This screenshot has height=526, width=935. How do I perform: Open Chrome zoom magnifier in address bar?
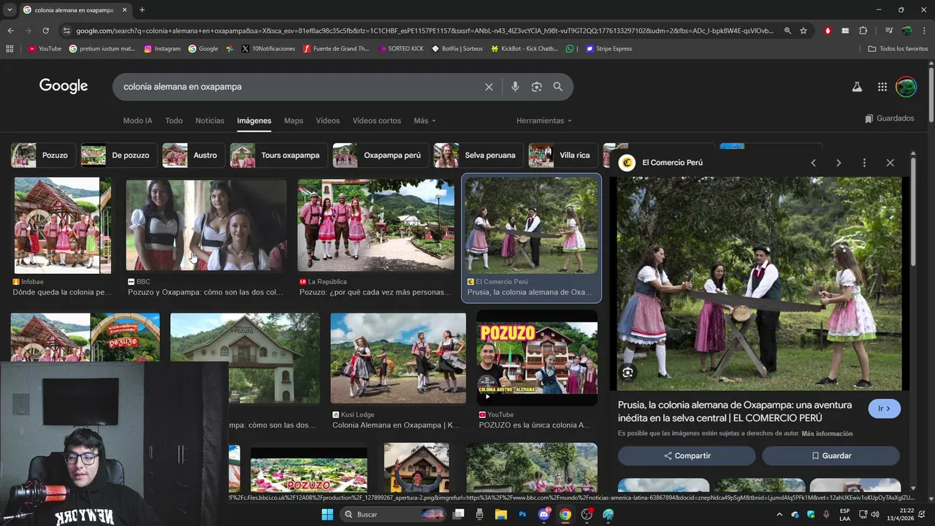[787, 31]
